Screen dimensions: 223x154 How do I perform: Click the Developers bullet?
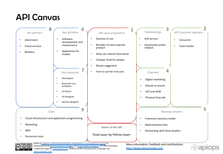(x=68, y=78)
